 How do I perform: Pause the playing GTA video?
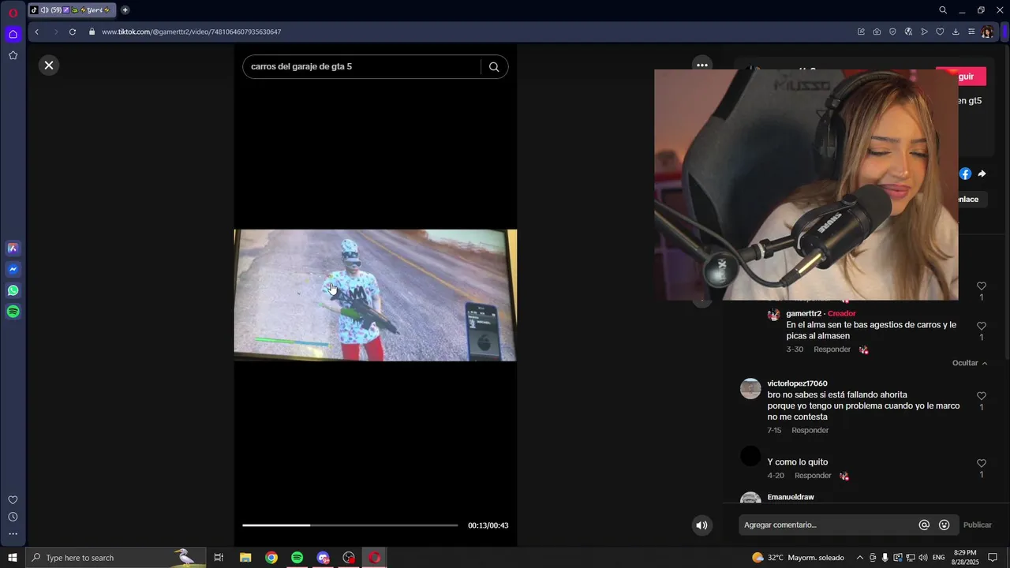pos(376,295)
